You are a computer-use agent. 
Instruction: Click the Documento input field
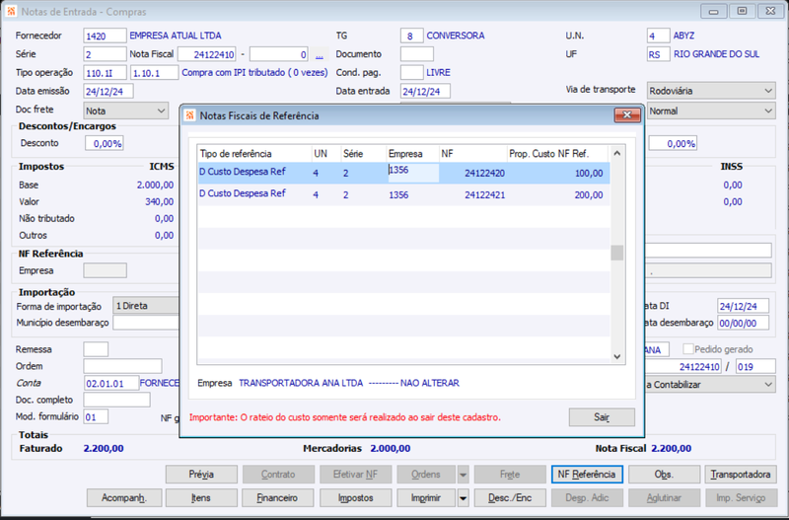pyautogui.click(x=416, y=54)
